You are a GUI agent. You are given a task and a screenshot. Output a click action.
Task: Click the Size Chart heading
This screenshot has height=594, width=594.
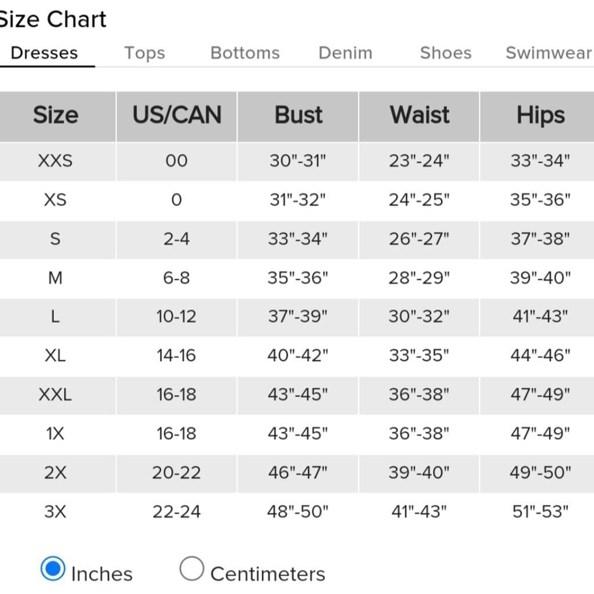[x=53, y=19]
